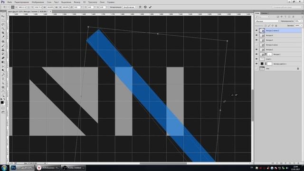304x171 pixels.
Task: Select the Lasso tool
Action: [3, 24]
